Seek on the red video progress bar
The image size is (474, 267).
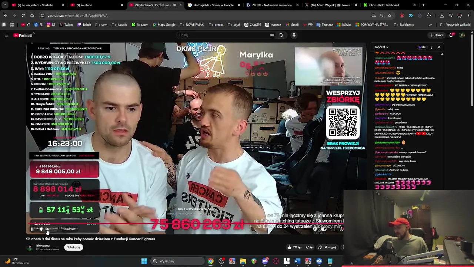(x=187, y=224)
